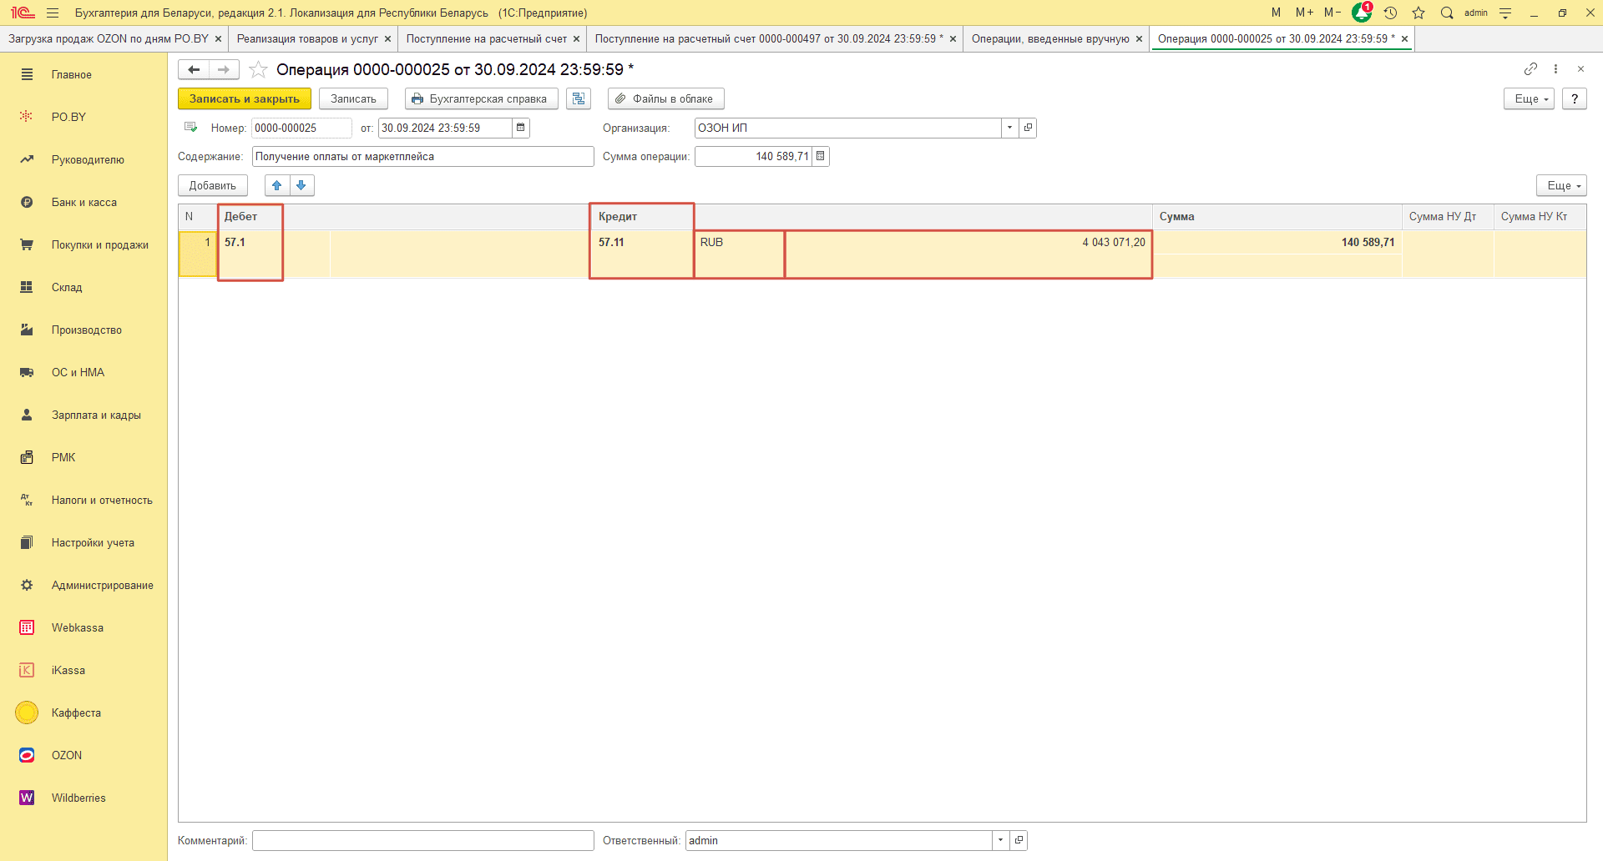Expand the Ответственный dropdown arrow
The width and height of the screenshot is (1603, 861).
click(x=1000, y=840)
